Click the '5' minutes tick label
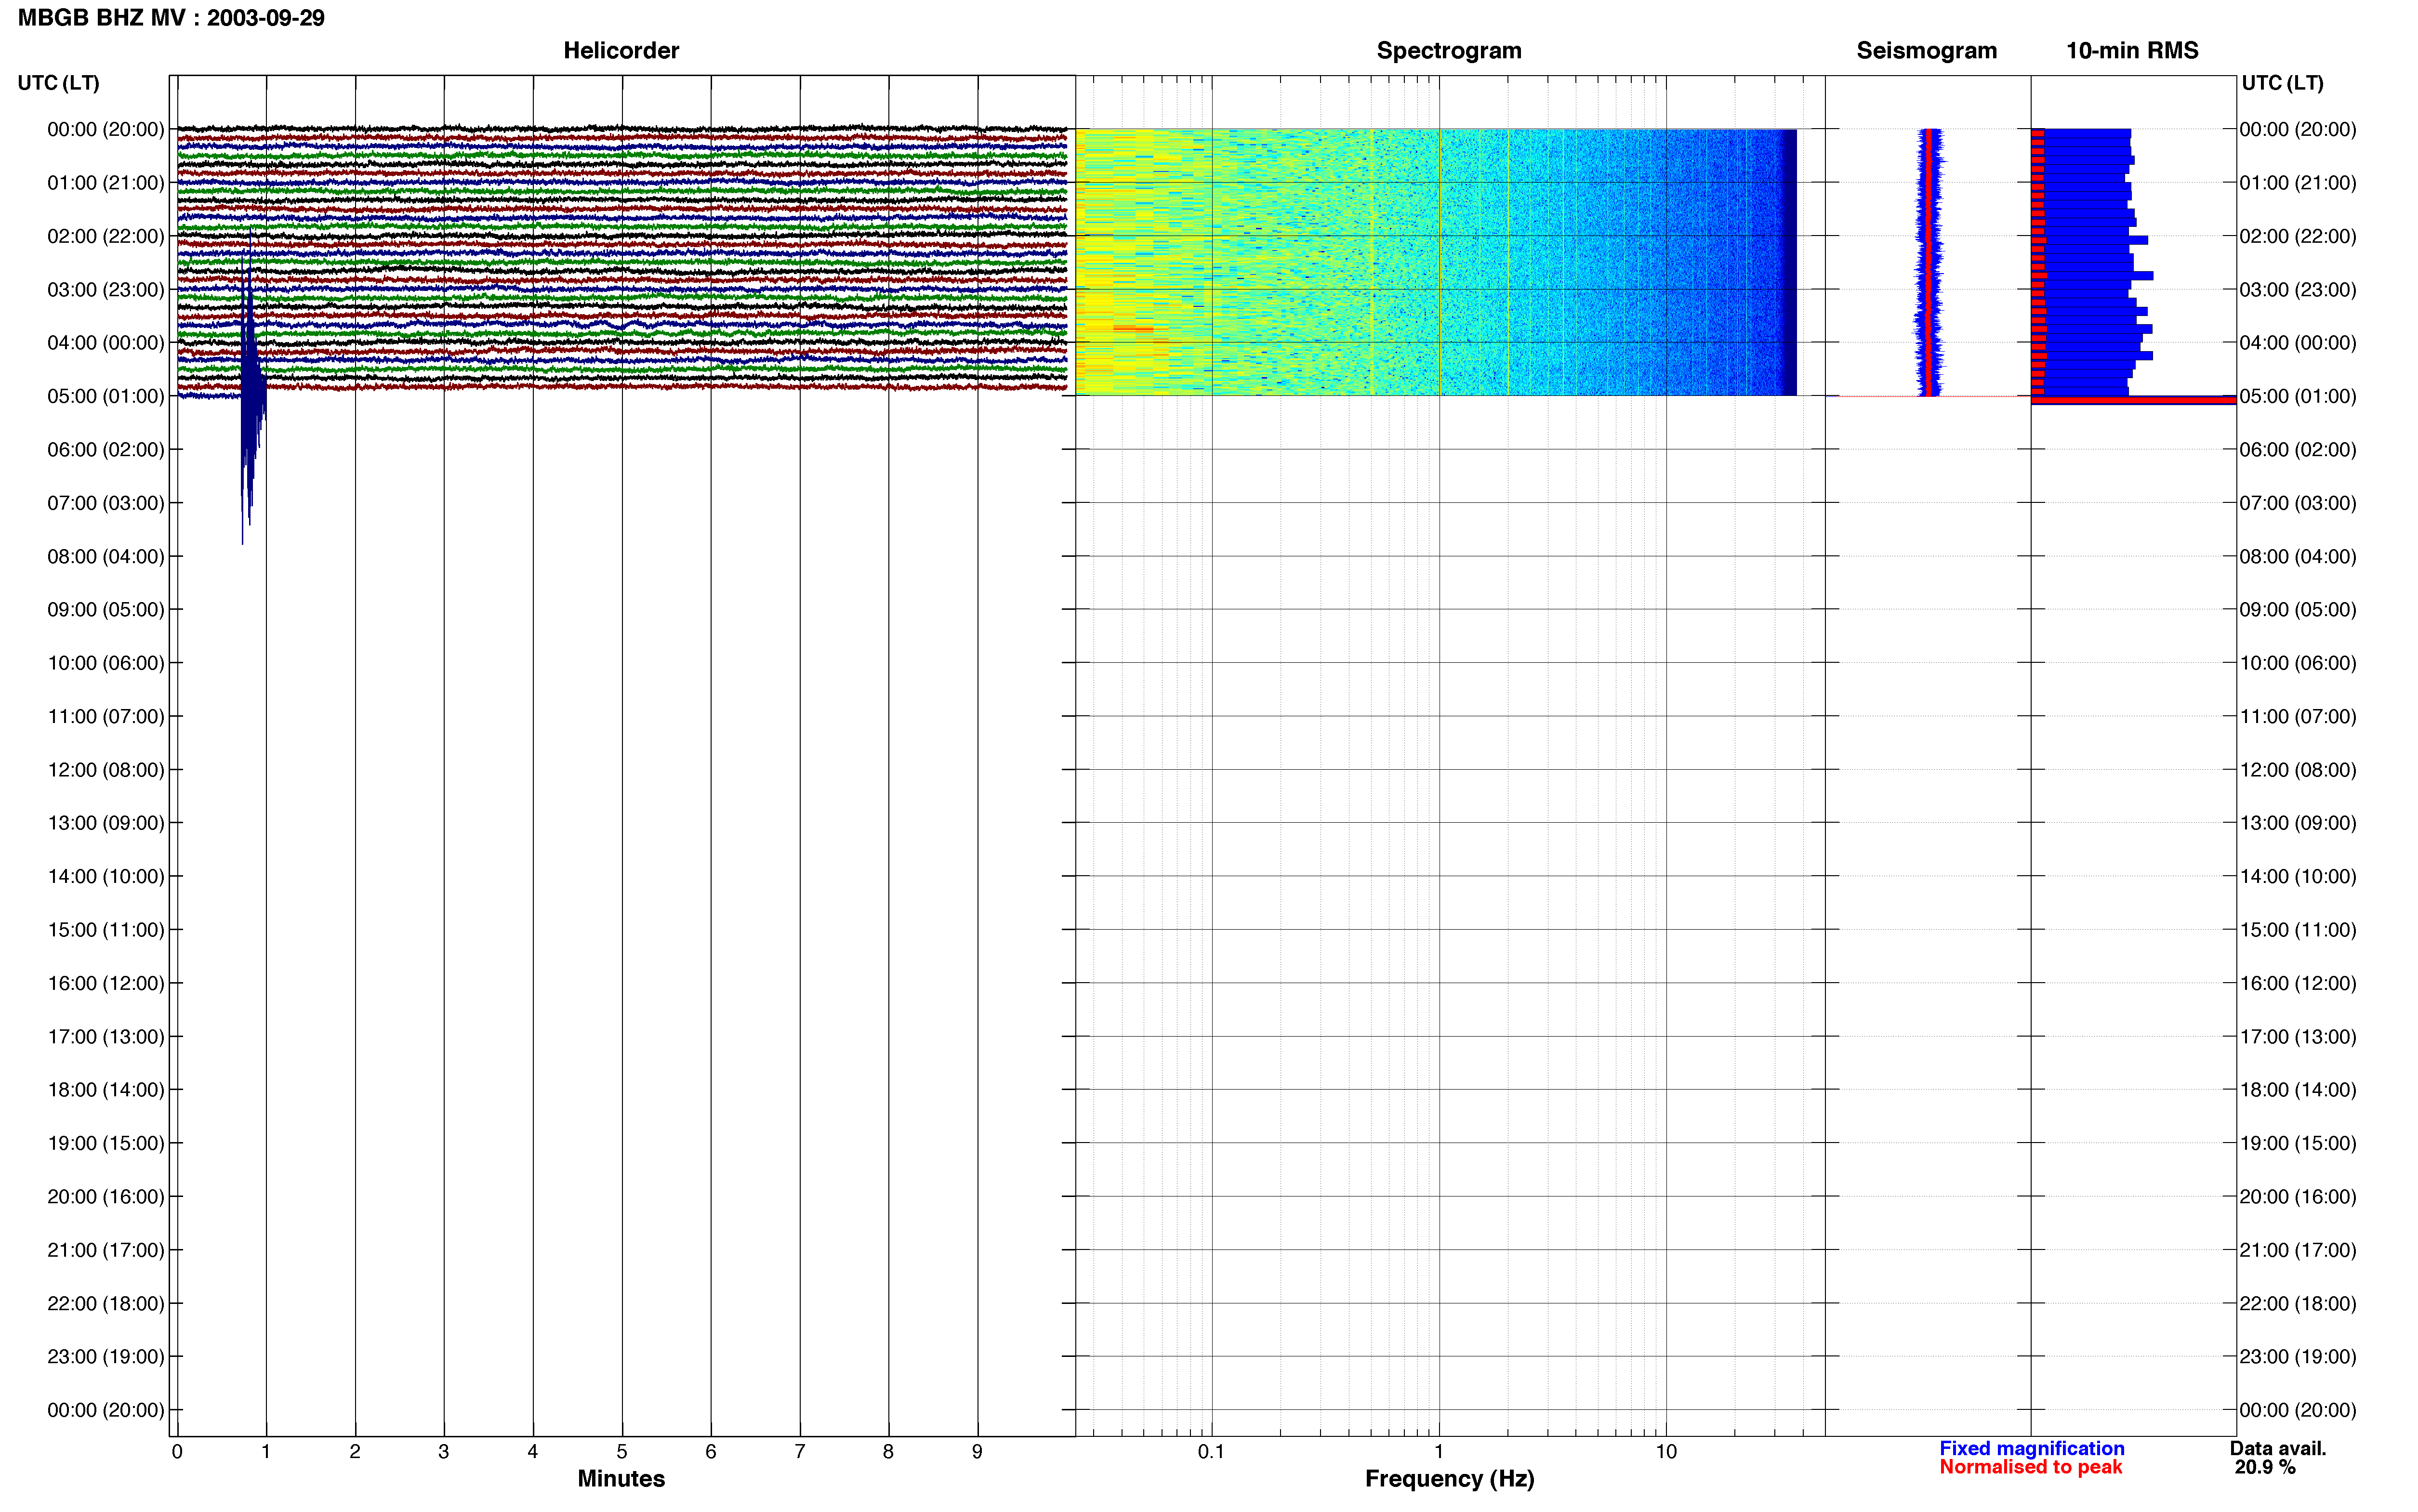This screenshot has width=2418, height=1512. 622,1451
